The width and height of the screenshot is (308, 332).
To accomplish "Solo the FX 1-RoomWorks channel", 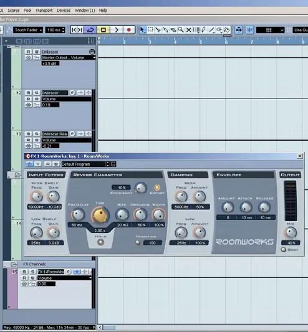I will click(x=32, y=272).
